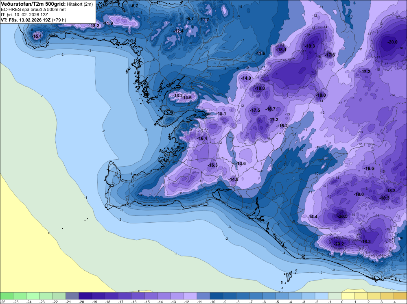Click the -11.9 temperature value

pos(108,23)
